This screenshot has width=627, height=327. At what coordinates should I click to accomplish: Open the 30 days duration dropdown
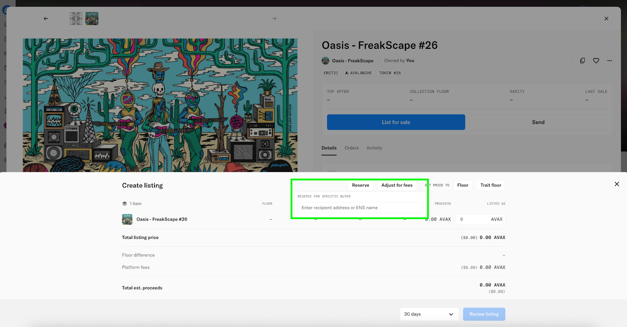click(x=429, y=314)
